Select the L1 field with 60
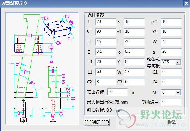This screenshot has height=131, width=190. 105,72
